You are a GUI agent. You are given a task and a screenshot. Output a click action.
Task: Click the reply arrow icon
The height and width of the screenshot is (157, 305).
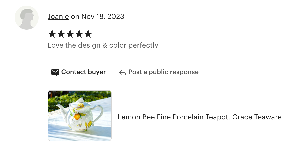(122, 72)
